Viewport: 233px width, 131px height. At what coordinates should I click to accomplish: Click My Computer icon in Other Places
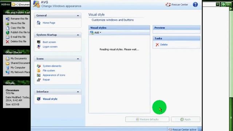7,68
